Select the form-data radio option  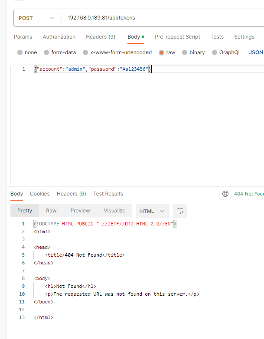48,52
